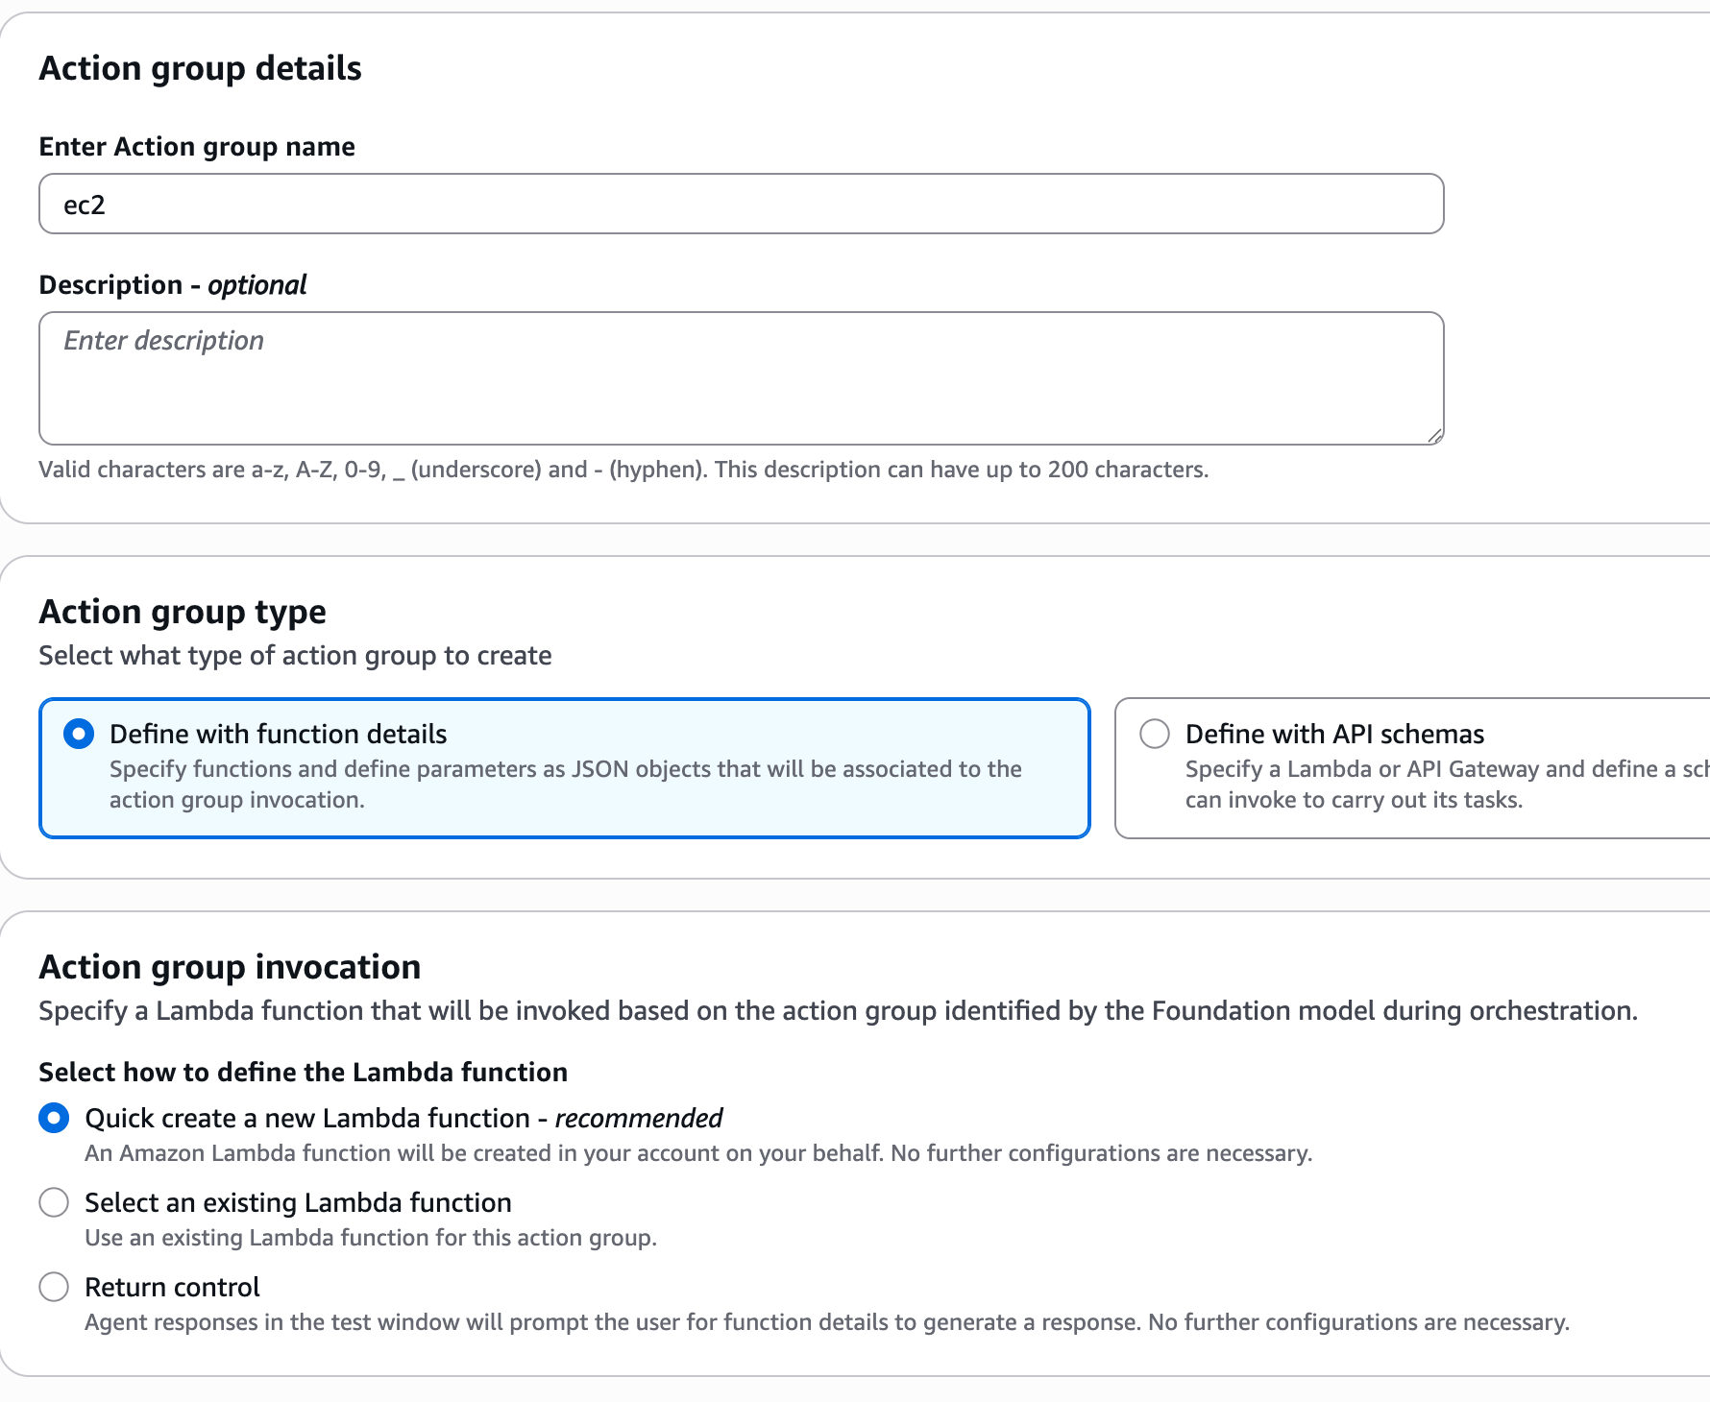Click the "Return control" label text
The width and height of the screenshot is (1710, 1402).
(172, 1288)
